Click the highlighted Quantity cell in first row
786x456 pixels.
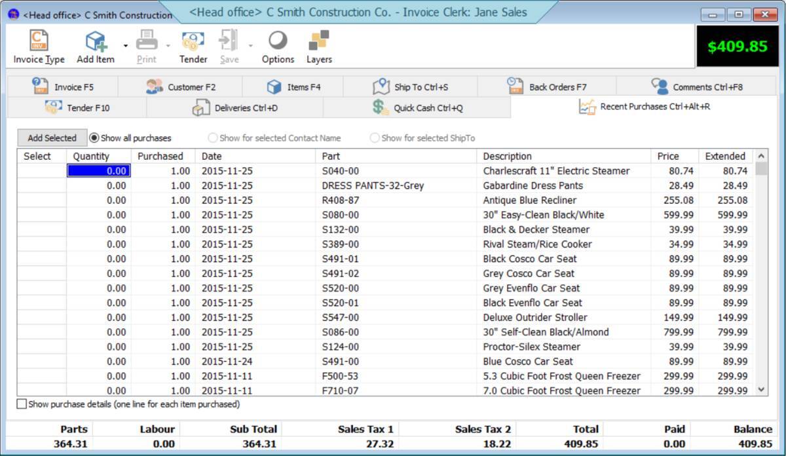(99, 171)
